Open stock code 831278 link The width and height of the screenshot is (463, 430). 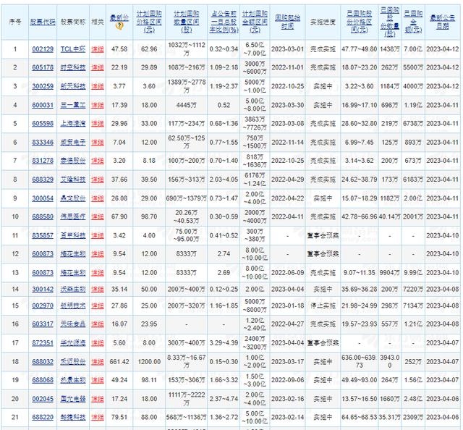43,161
